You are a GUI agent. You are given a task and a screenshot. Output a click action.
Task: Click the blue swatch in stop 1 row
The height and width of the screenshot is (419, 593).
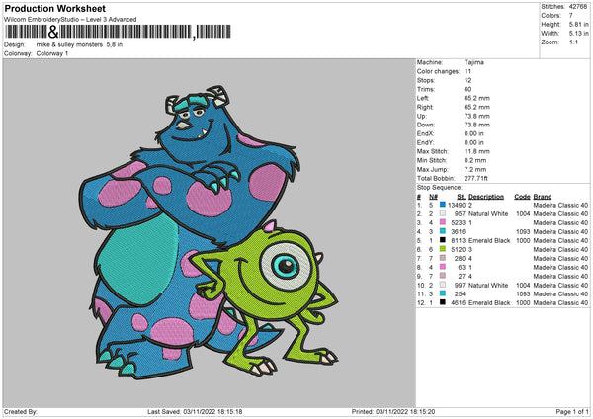pyautogui.click(x=443, y=205)
